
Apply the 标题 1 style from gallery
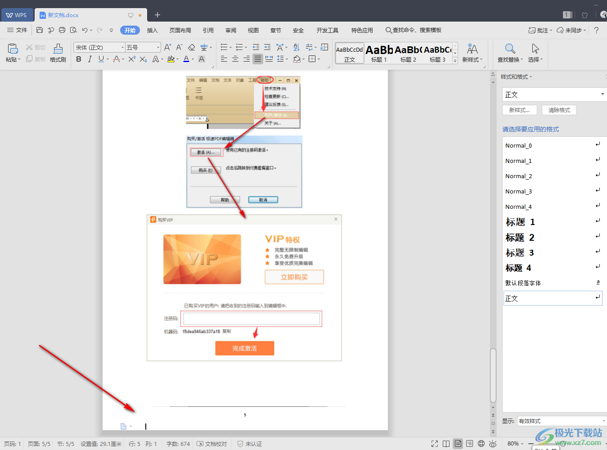(x=379, y=53)
